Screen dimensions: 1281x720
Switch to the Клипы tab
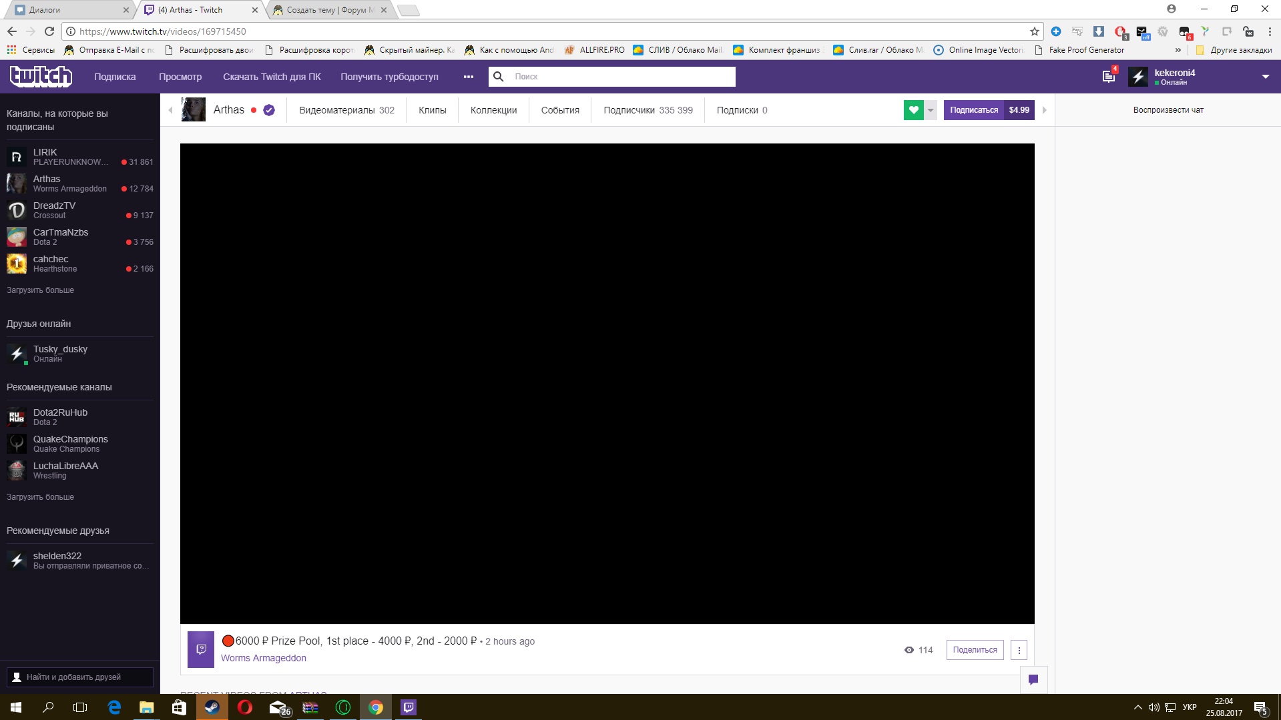[433, 110]
